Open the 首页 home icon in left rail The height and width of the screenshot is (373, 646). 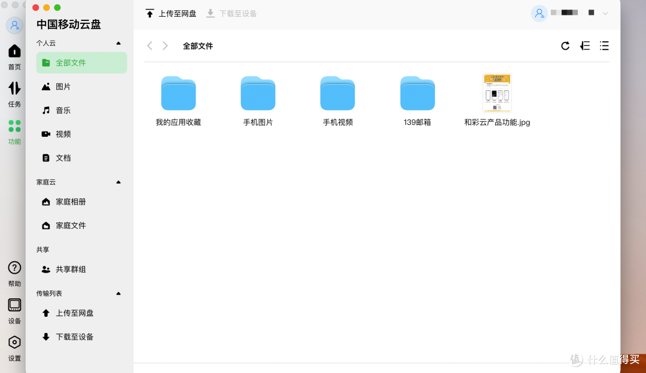pos(14,51)
